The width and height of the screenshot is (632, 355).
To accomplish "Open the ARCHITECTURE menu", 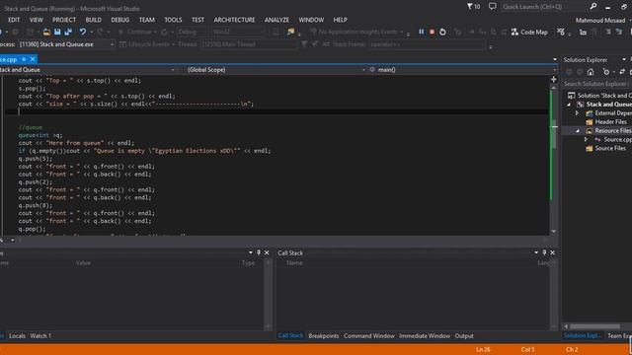I will (x=234, y=20).
